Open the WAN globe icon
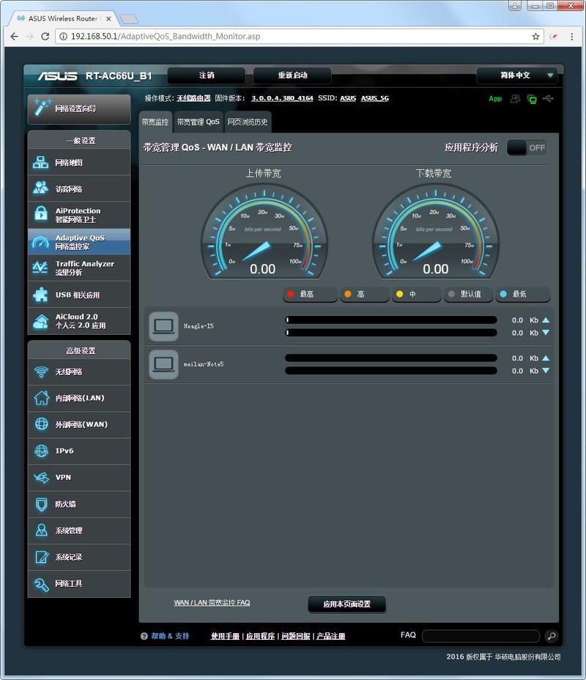Screen dimensions: 586x680 (x=42, y=424)
